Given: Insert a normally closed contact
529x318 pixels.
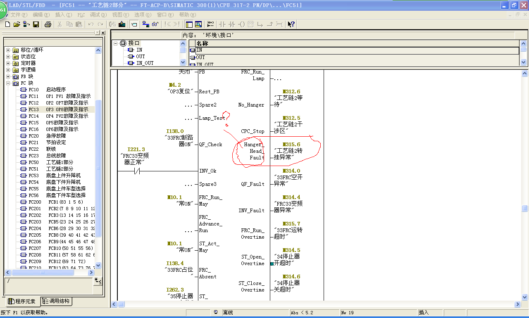Looking at the screenshot, I should point(231,24).
